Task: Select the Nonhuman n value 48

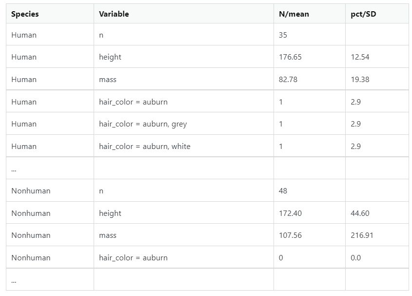Action: coord(283,191)
